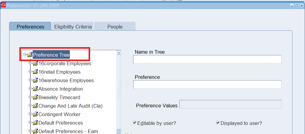Click the Name in Tree input field
Viewport: 305px width, 134px height.
207,60
